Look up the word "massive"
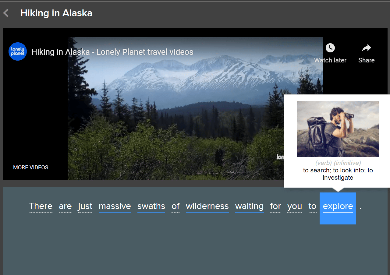This screenshot has width=390, height=275. [115, 206]
